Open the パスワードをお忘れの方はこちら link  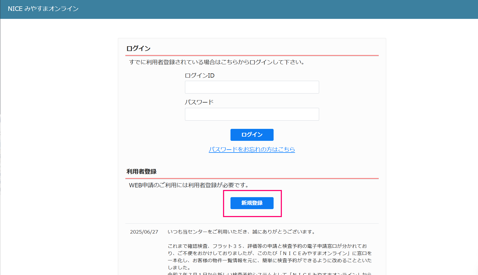click(x=252, y=150)
